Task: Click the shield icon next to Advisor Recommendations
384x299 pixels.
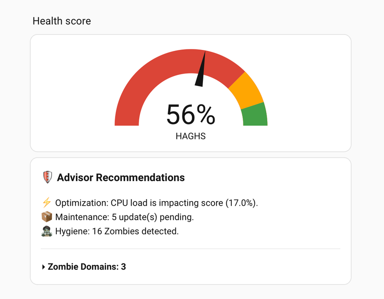Action: click(x=47, y=177)
